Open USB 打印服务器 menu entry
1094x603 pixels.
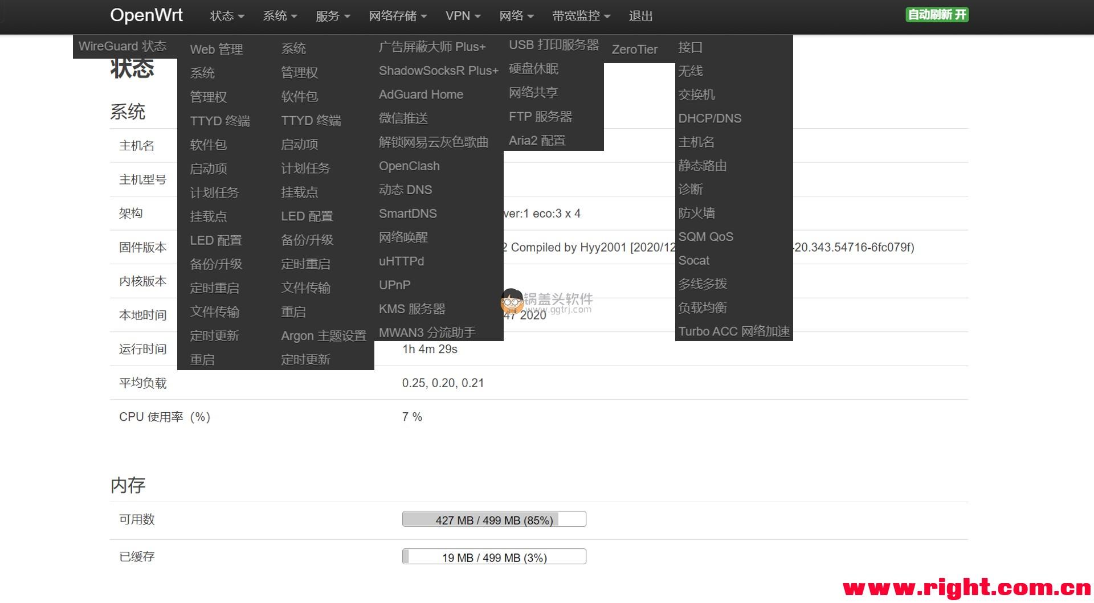point(554,44)
